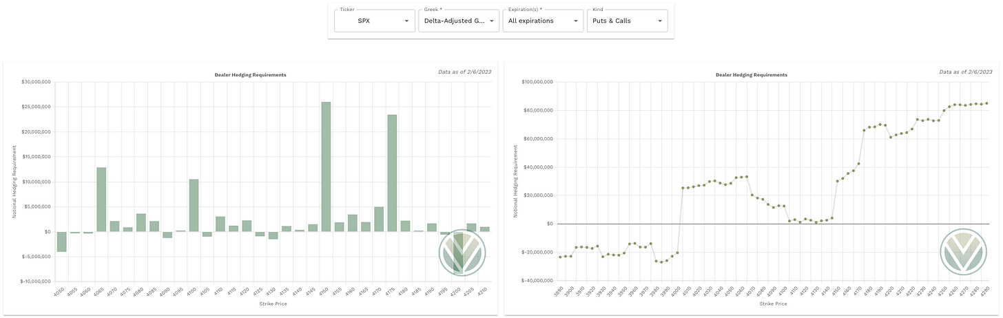This screenshot has height=318, width=1003.
Task: Click the 4290 x-axis label on the line chart
Action: (x=985, y=290)
